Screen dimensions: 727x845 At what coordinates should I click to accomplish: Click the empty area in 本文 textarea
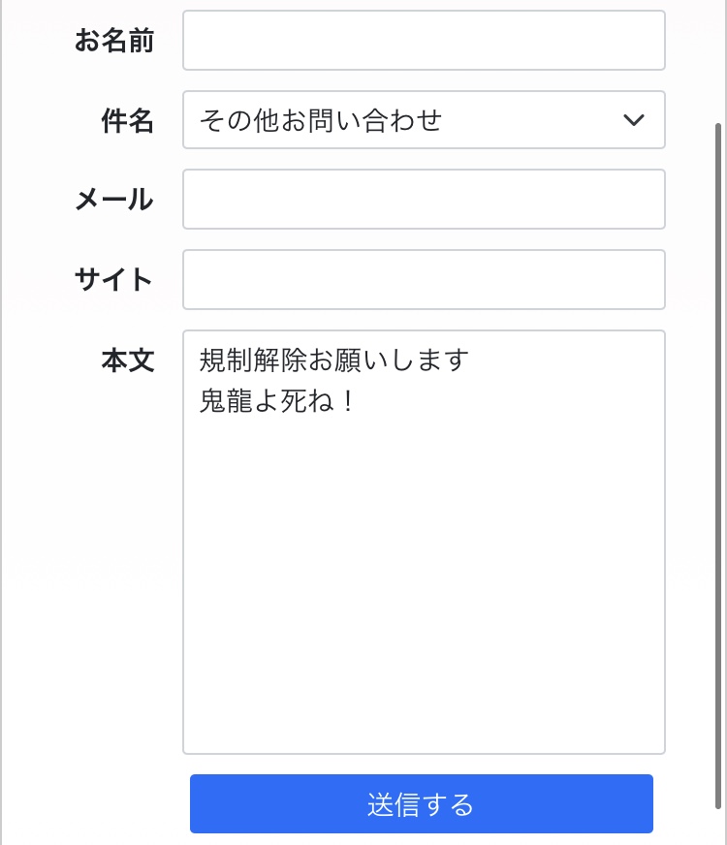(424, 581)
